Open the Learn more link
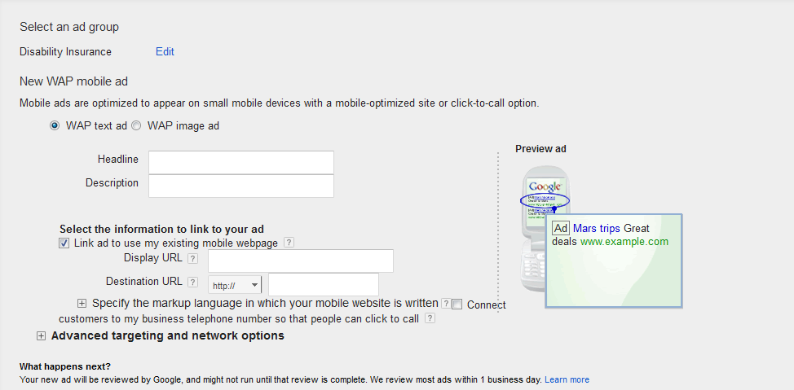 click(567, 379)
